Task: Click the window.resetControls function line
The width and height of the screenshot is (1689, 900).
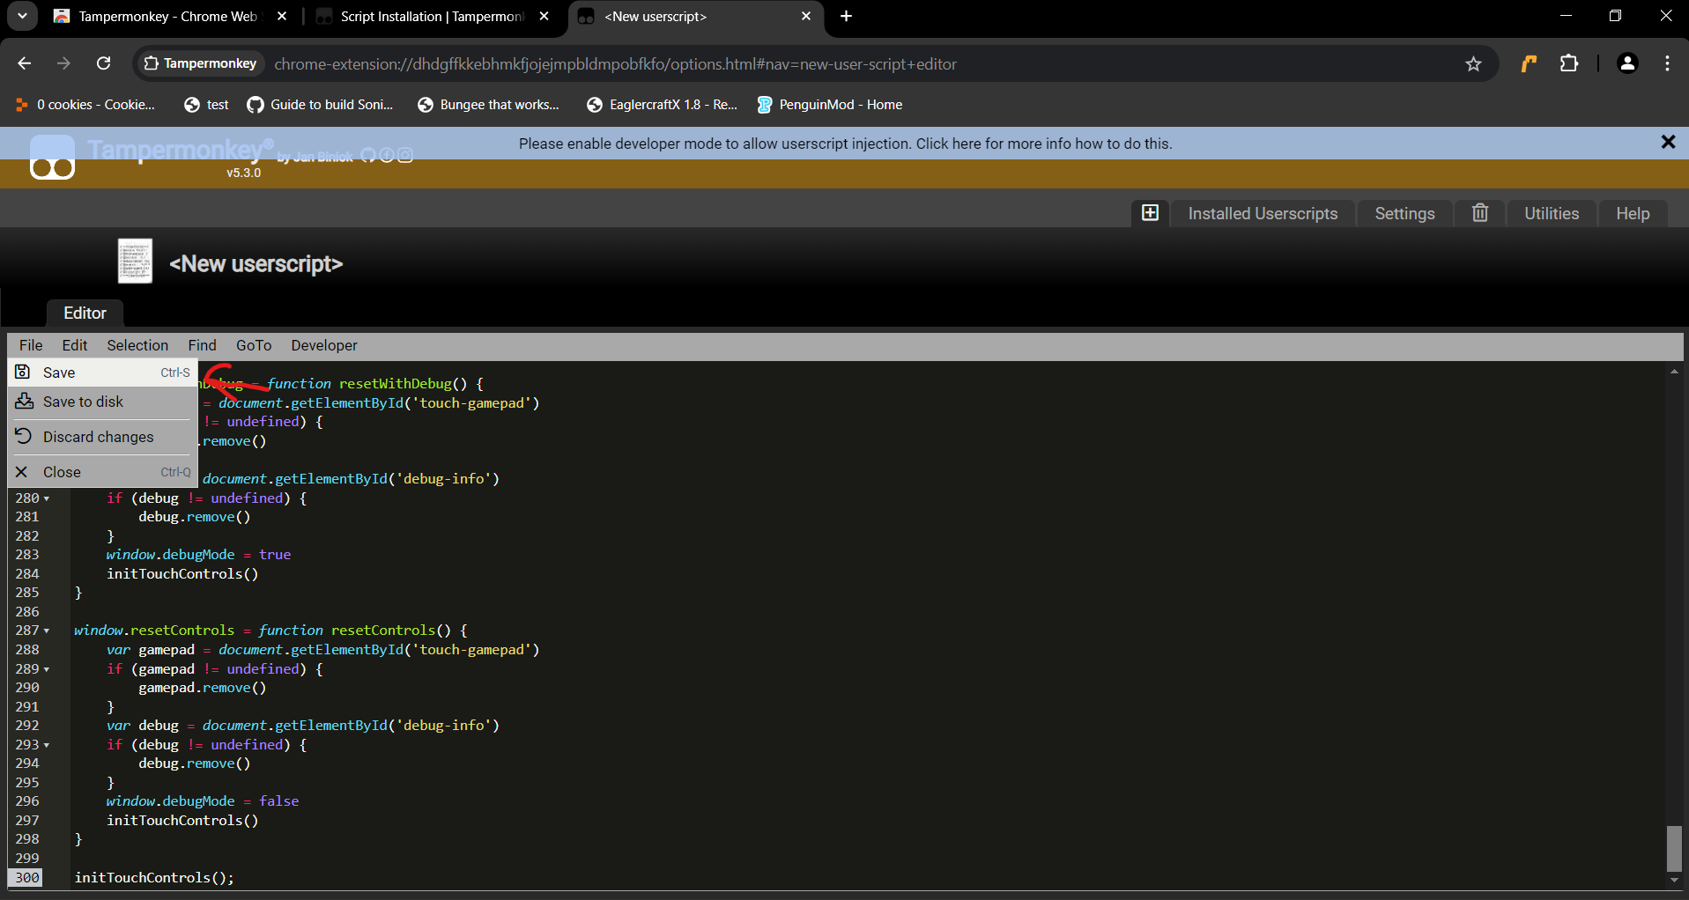Action: point(270,631)
